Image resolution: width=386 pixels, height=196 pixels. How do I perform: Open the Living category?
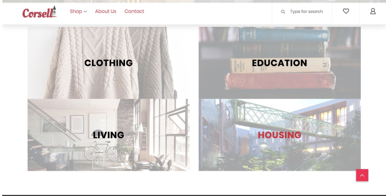(108, 135)
